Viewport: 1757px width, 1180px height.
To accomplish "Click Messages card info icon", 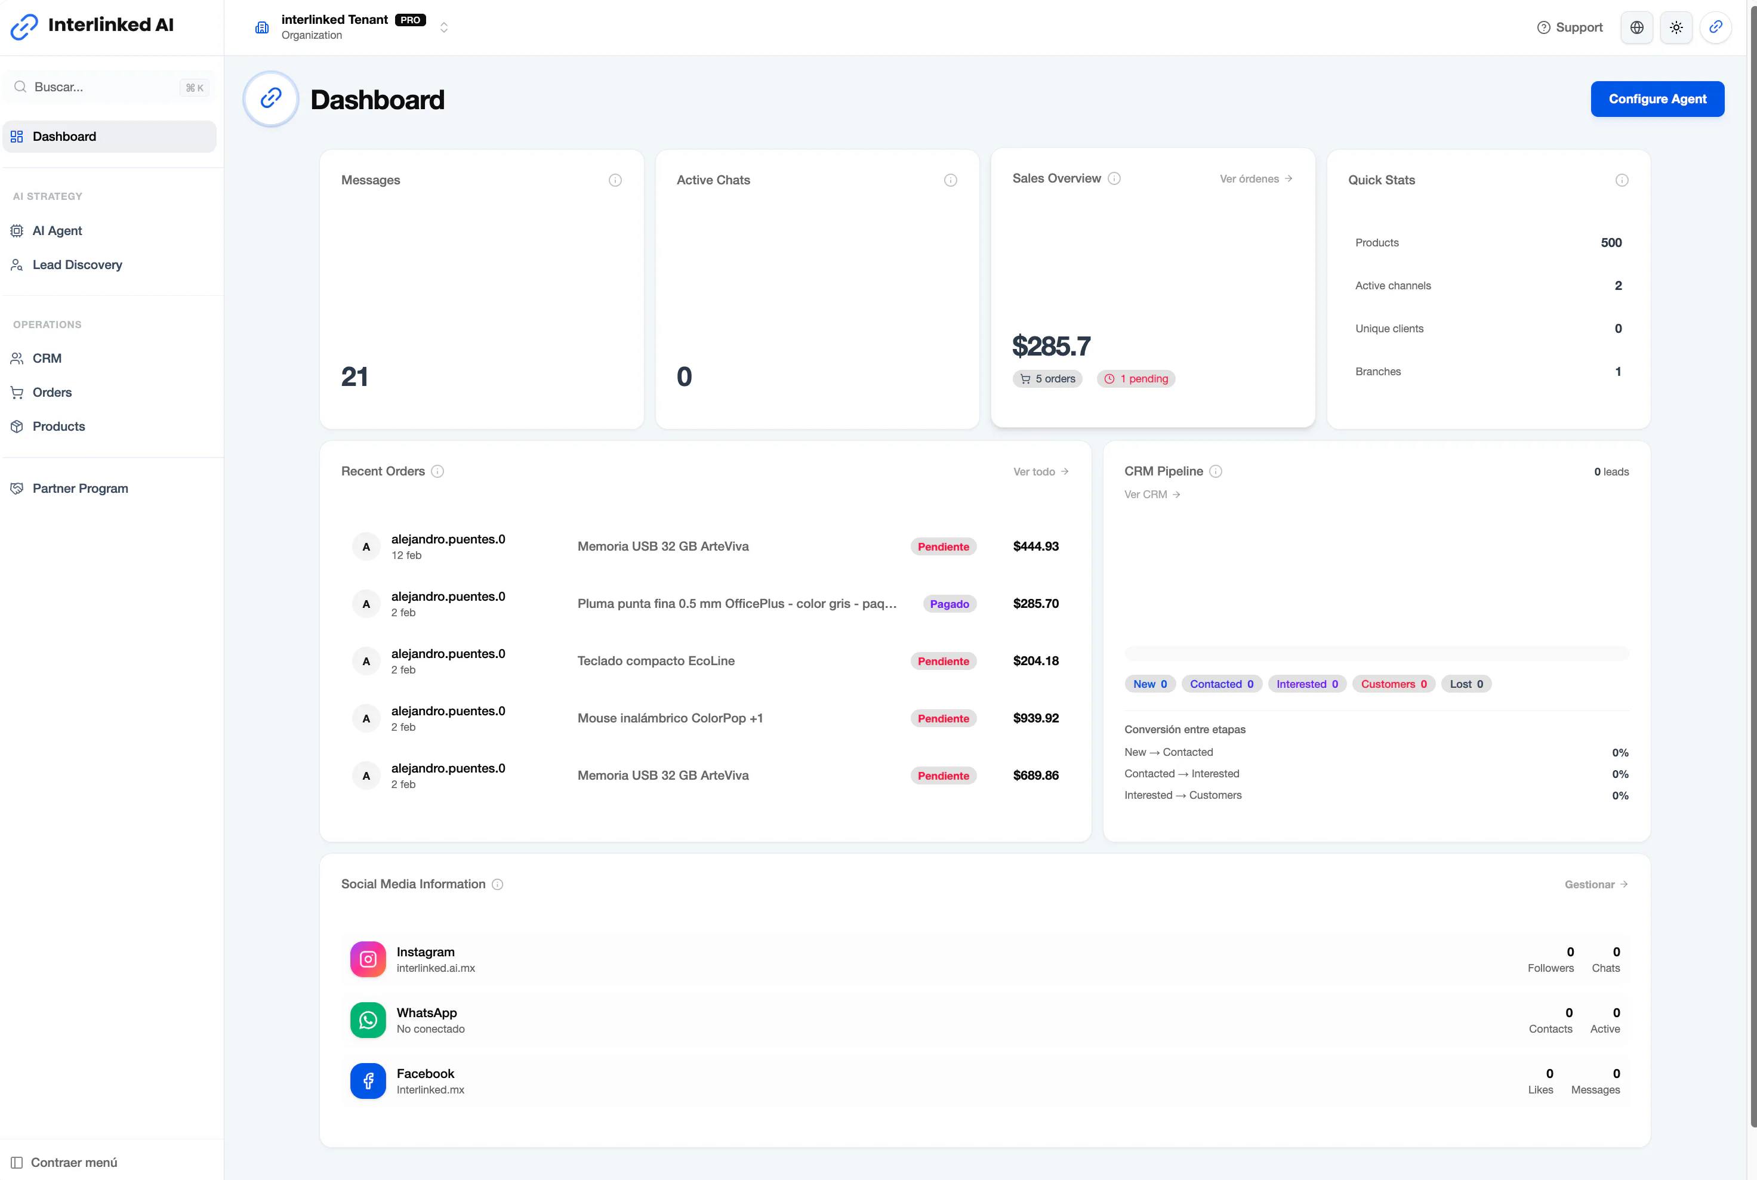I will (x=615, y=180).
